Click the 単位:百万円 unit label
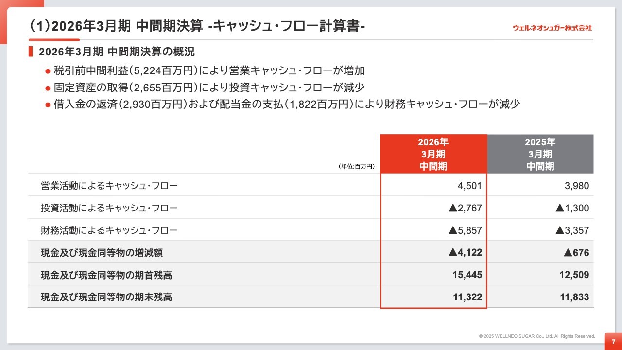Screen dimensions: 622x350 [x=357, y=166]
